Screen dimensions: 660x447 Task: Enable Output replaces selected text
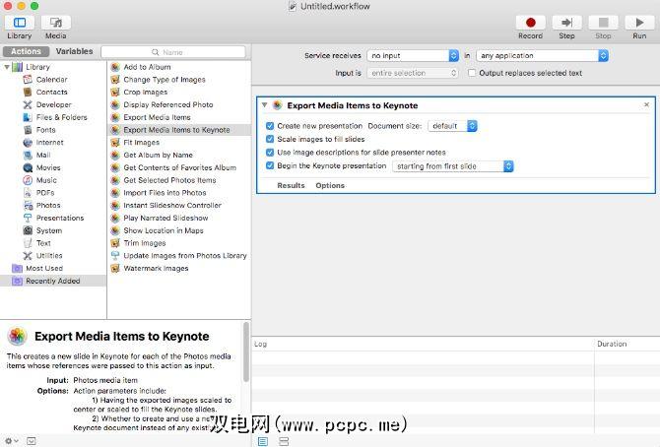point(472,73)
